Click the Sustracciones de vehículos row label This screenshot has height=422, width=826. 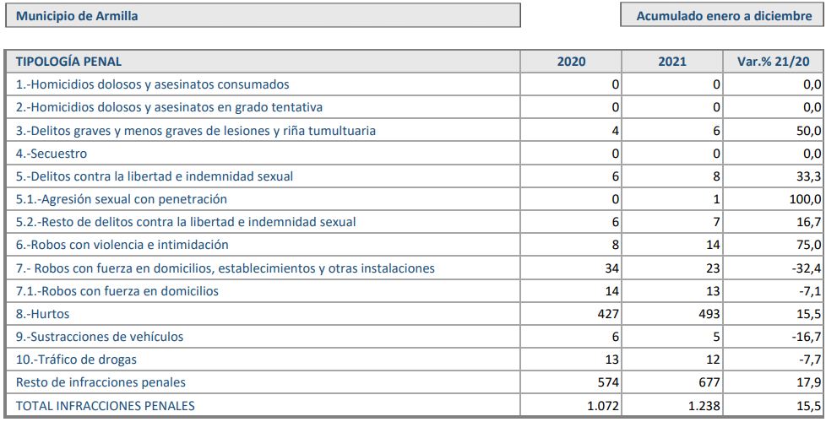(100, 337)
